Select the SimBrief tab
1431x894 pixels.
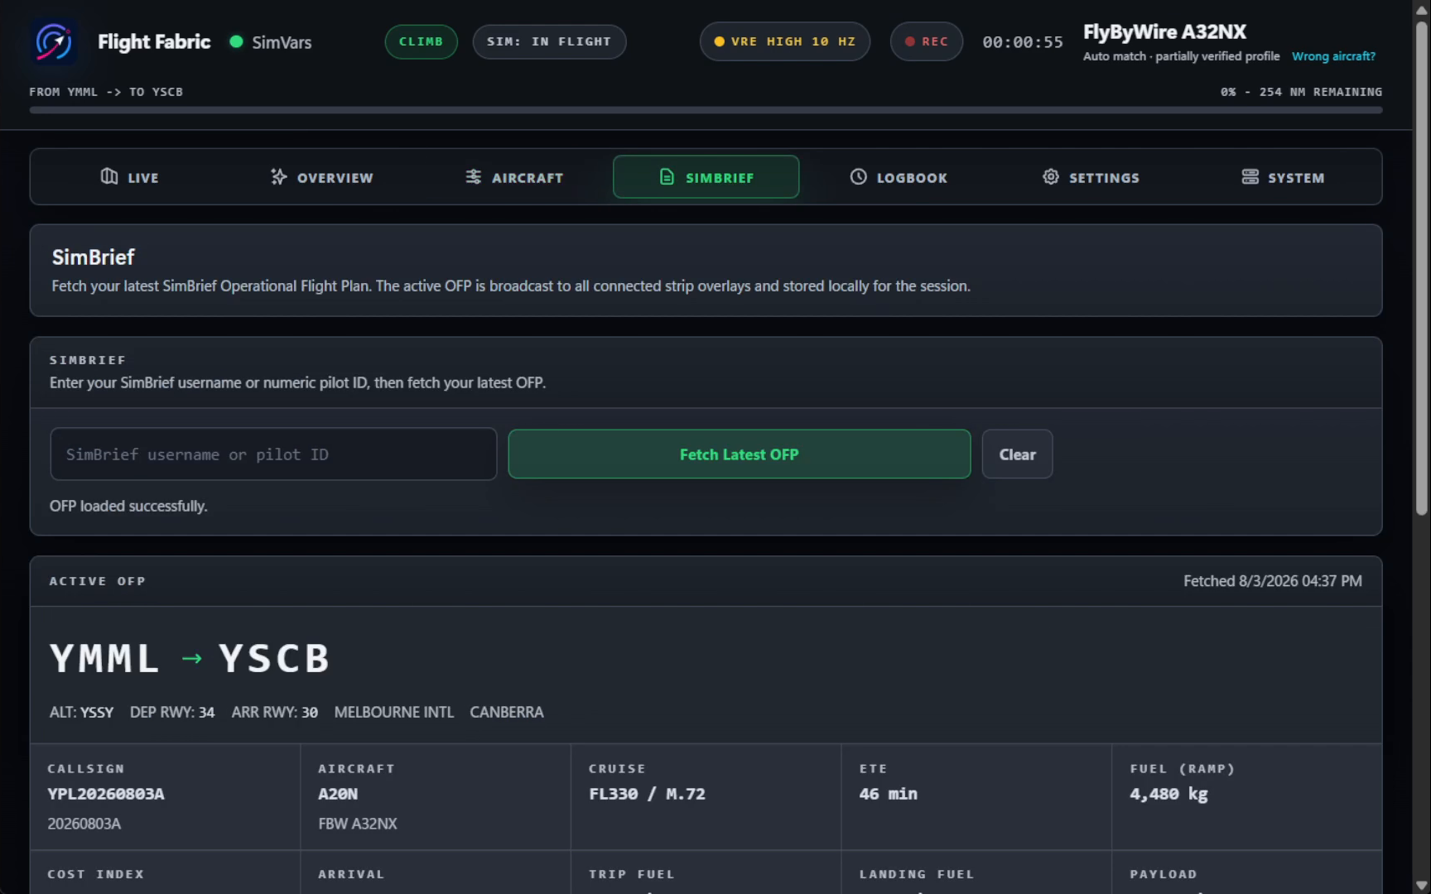coord(706,177)
